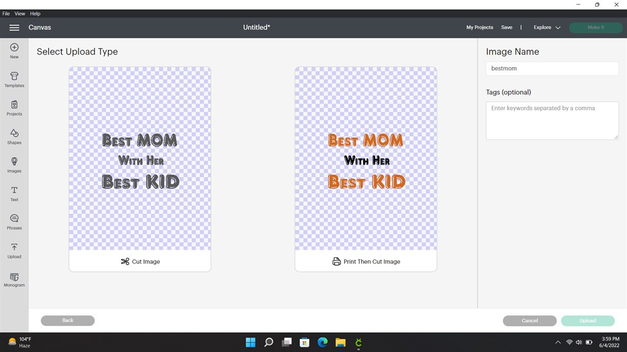Select the Text tool
Screen dimensions: 627x352
tap(14, 194)
